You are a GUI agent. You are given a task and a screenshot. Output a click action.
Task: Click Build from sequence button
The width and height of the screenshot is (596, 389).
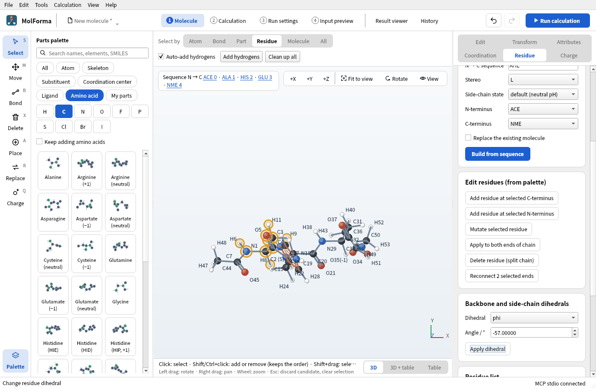coord(498,154)
